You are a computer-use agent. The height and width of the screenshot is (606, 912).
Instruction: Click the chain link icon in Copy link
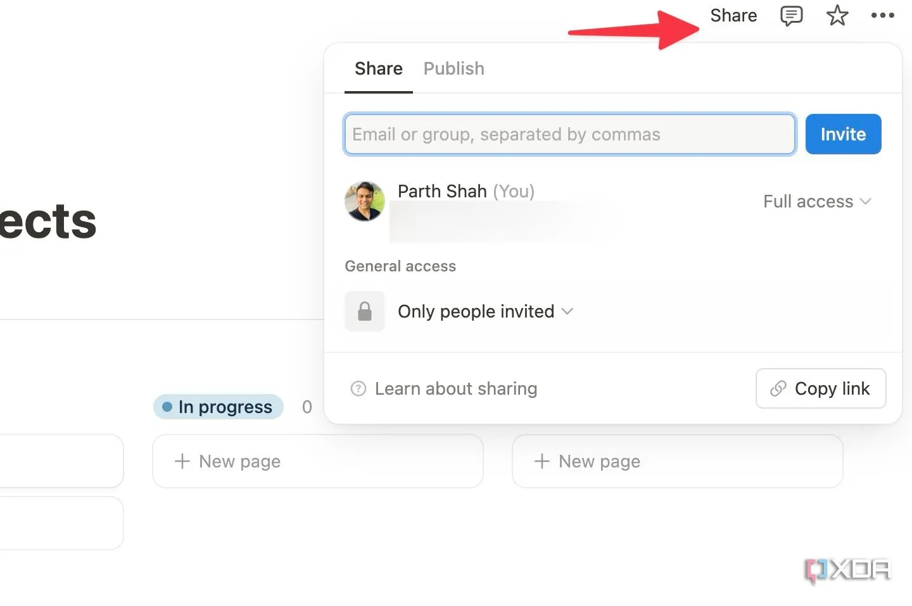(778, 388)
